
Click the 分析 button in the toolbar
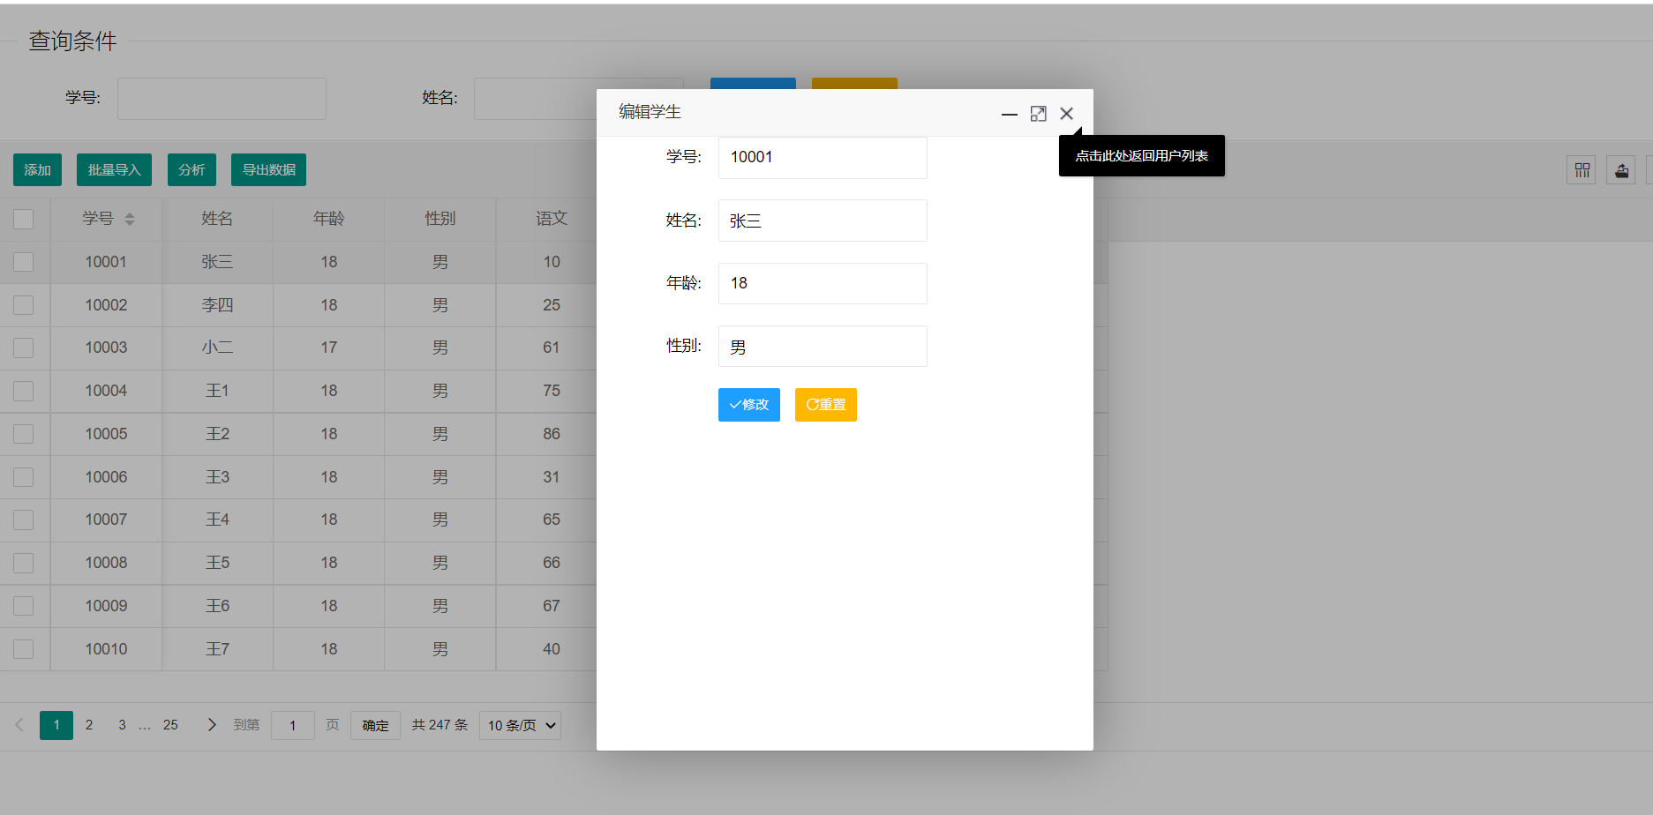point(191,169)
